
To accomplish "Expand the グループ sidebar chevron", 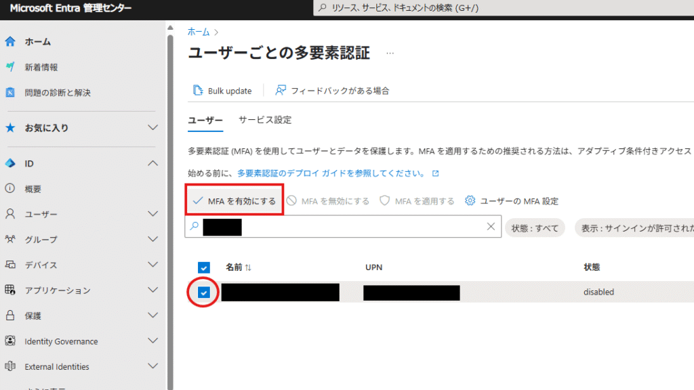I will tap(152, 239).
